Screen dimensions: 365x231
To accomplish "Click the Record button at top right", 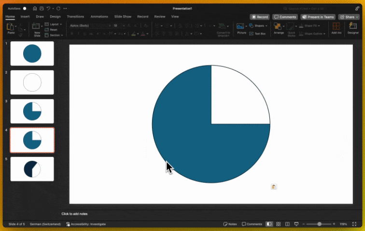I will click(x=260, y=17).
